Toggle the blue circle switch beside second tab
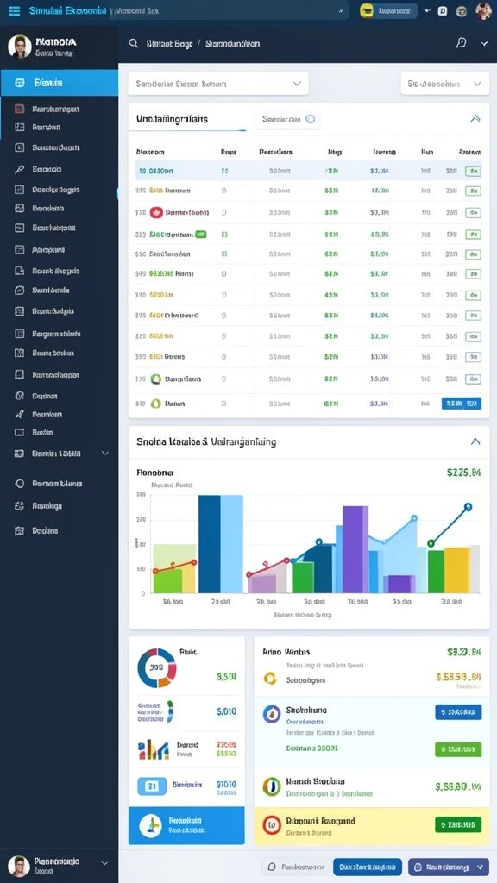 [310, 119]
